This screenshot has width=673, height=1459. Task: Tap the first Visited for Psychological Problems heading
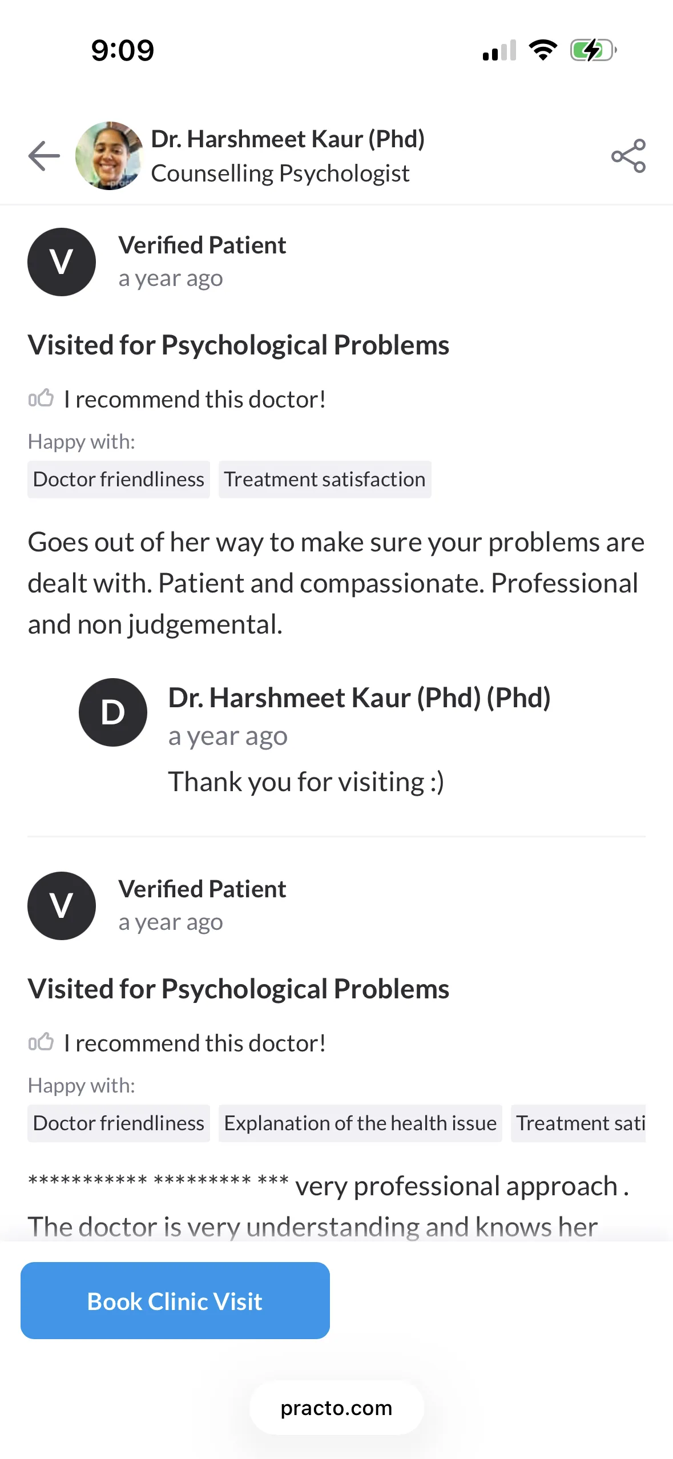tap(239, 345)
